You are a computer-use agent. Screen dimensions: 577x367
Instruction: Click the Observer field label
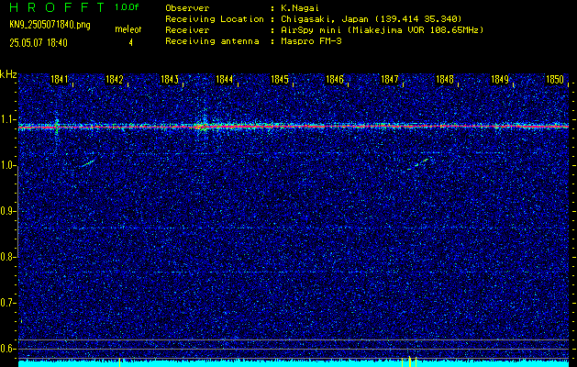[x=187, y=7]
